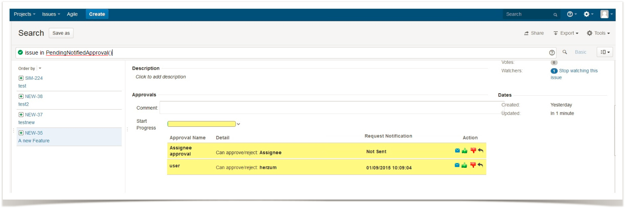Click thumbs-up approve icon for Assignee approval
Viewport: 626px width, 210px height.
[x=464, y=151]
